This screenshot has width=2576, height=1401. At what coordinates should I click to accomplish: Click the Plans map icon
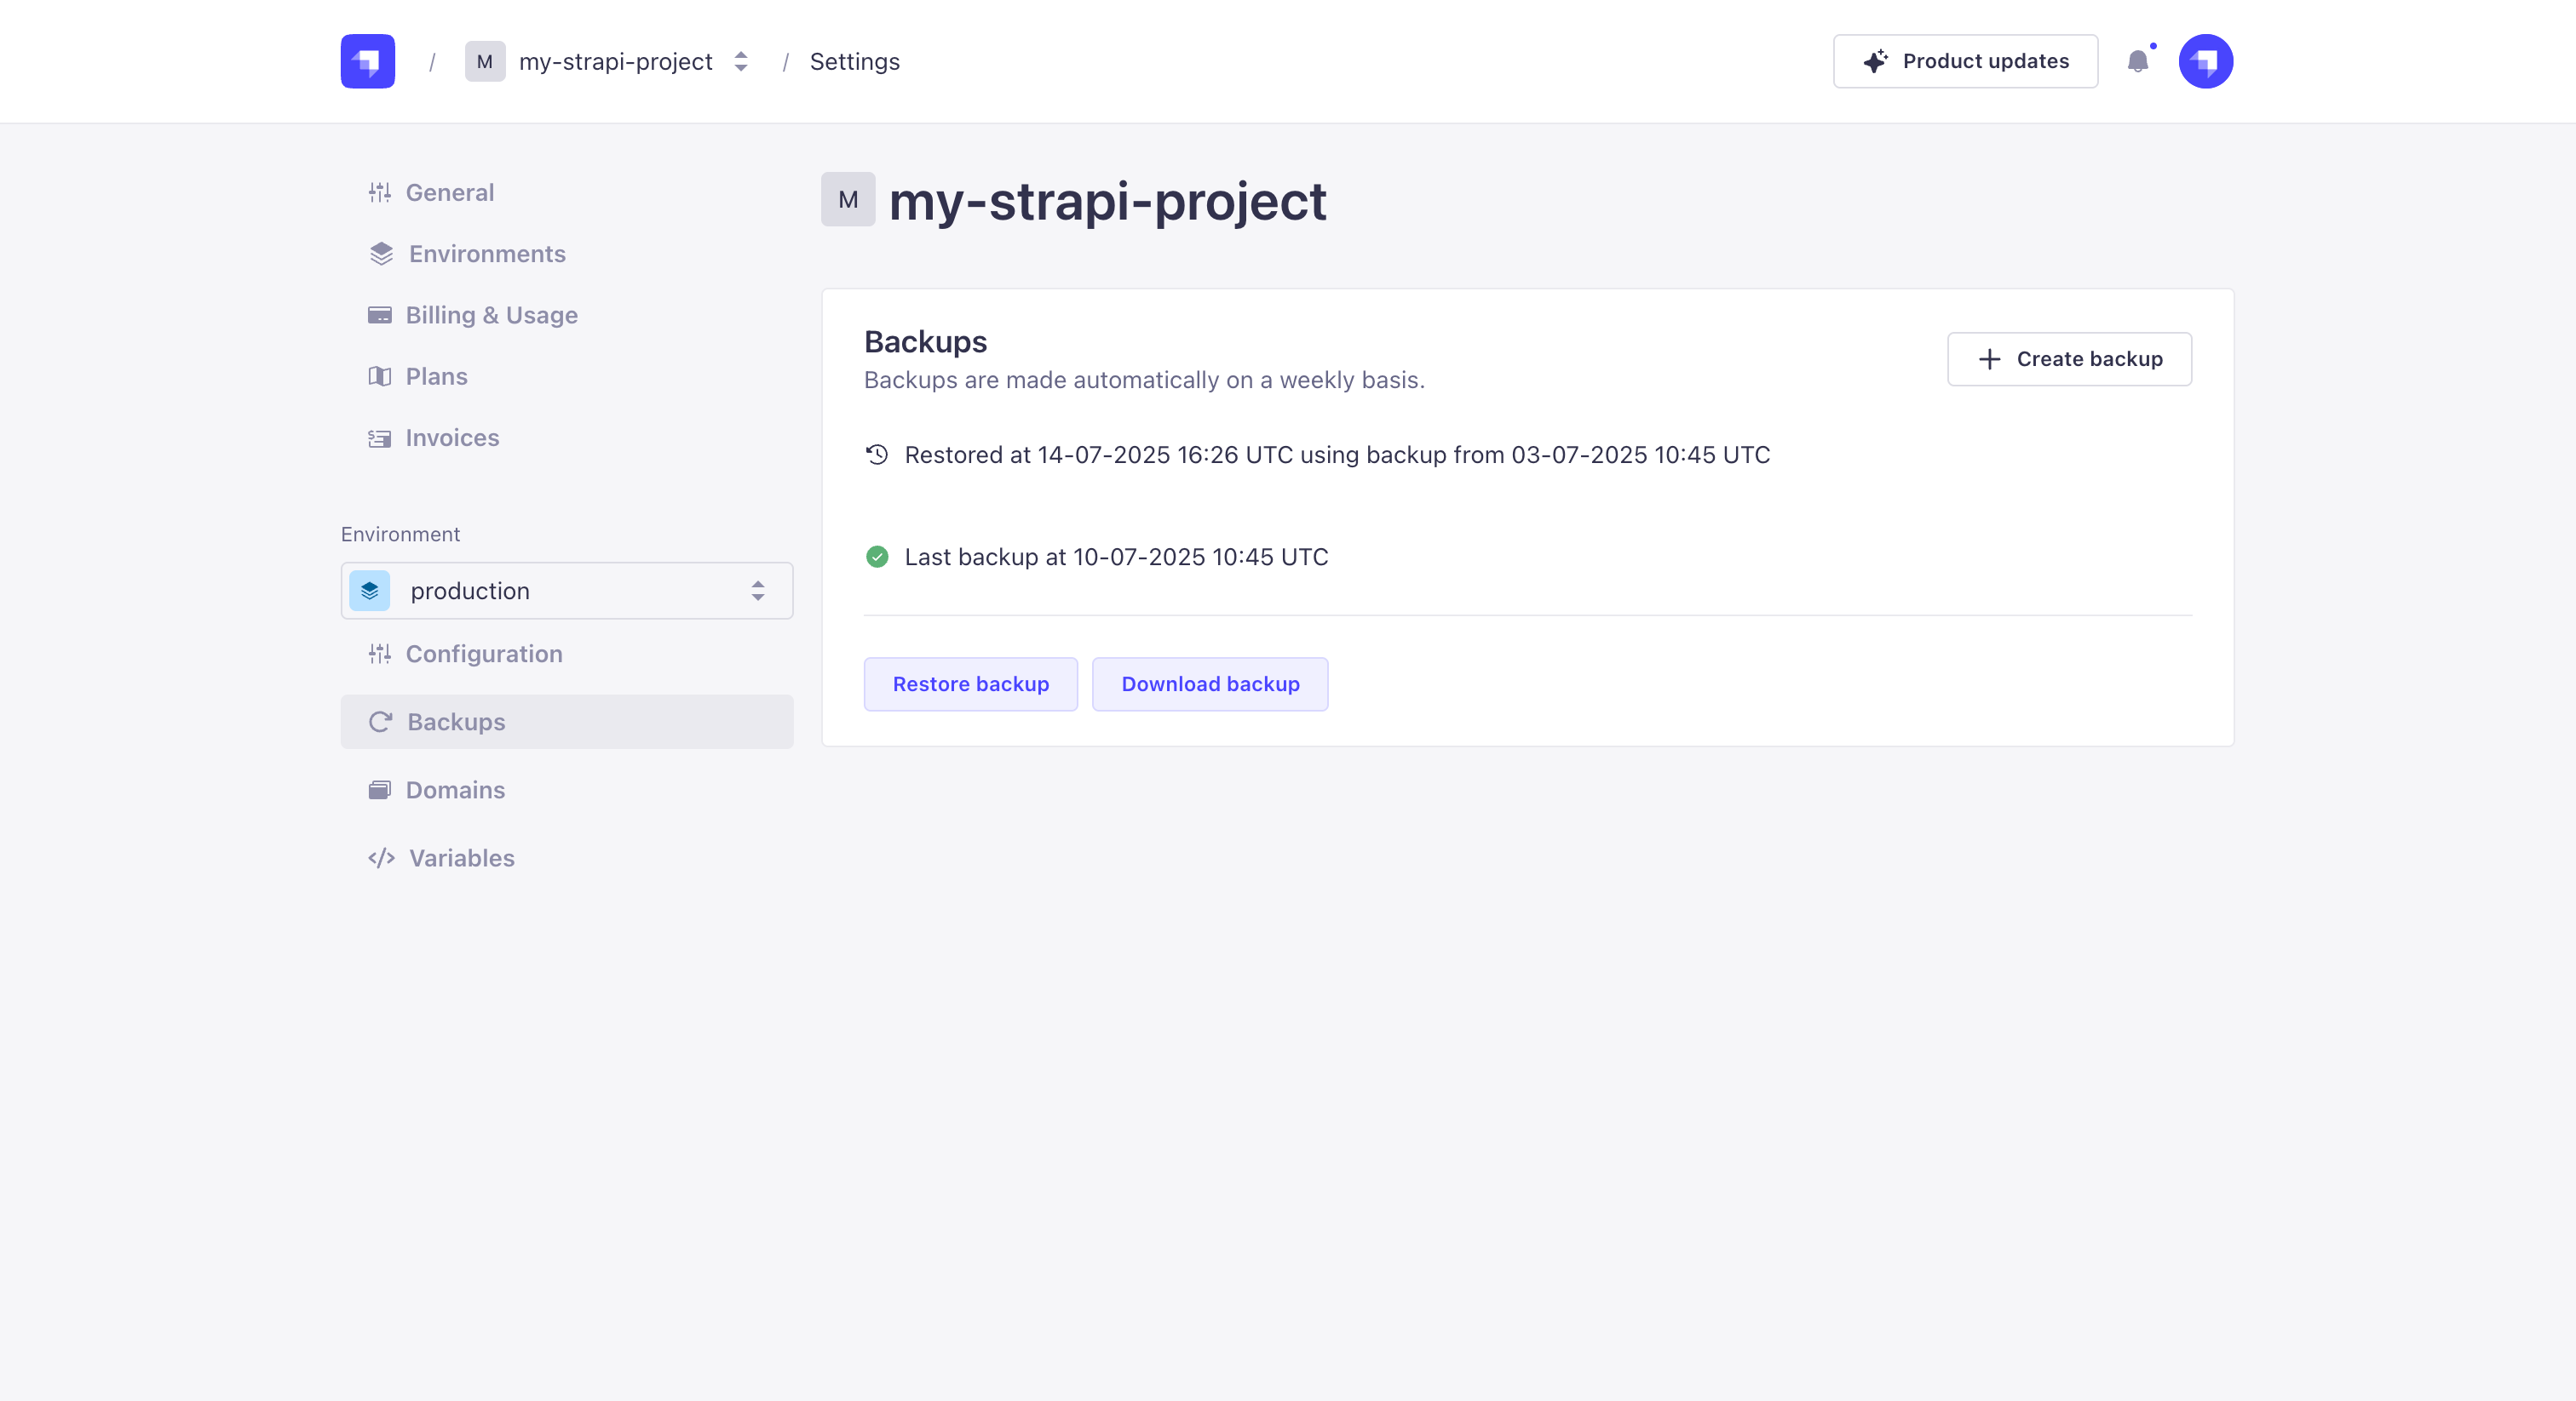379,377
